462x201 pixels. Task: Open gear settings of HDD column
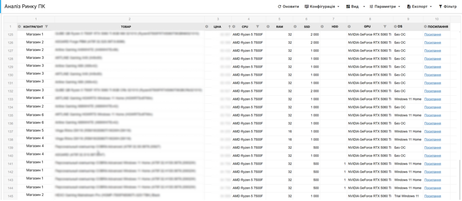[x=322, y=27]
